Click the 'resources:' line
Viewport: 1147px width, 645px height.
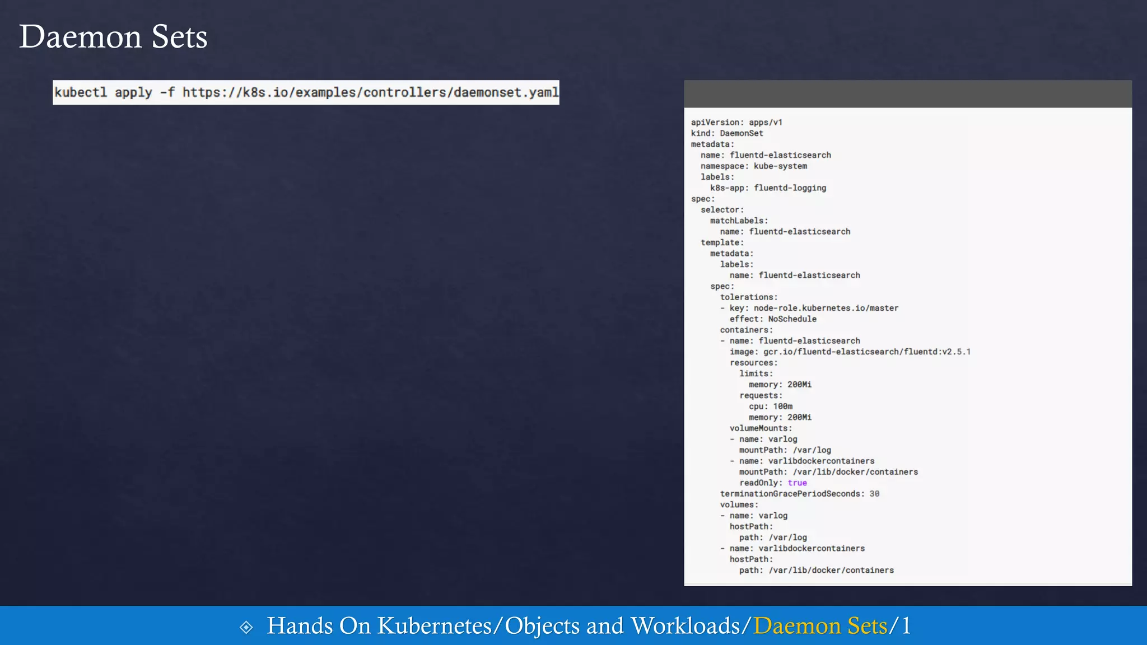754,363
